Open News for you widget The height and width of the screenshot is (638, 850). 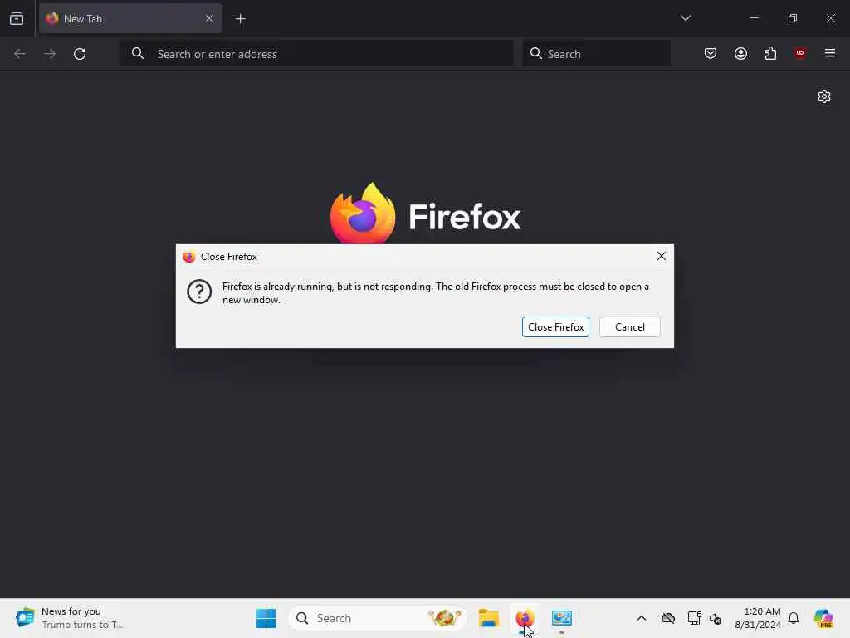click(71, 618)
